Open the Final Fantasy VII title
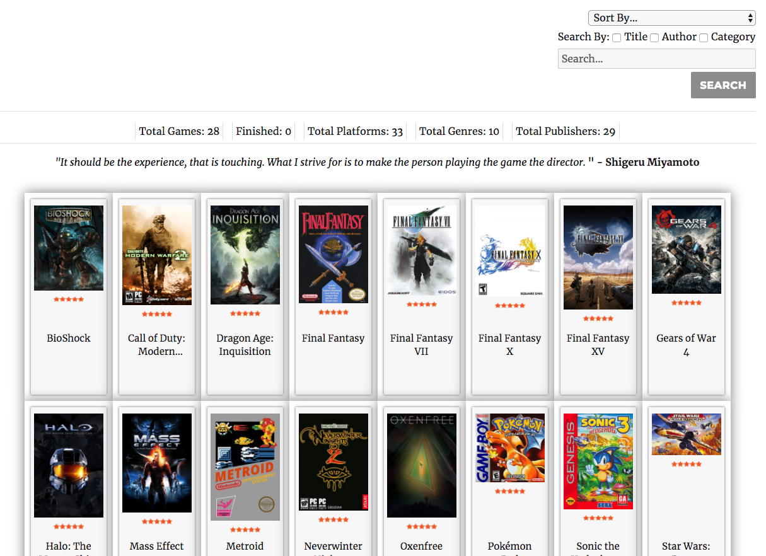 pyautogui.click(x=422, y=345)
